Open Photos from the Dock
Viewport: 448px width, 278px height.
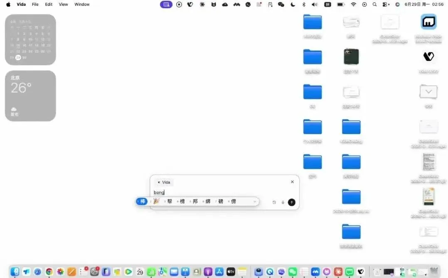60,271
